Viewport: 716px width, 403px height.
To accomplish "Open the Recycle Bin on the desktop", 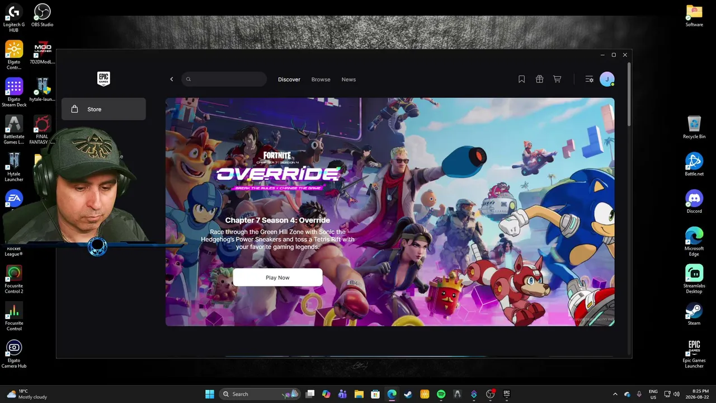I will coord(694,128).
